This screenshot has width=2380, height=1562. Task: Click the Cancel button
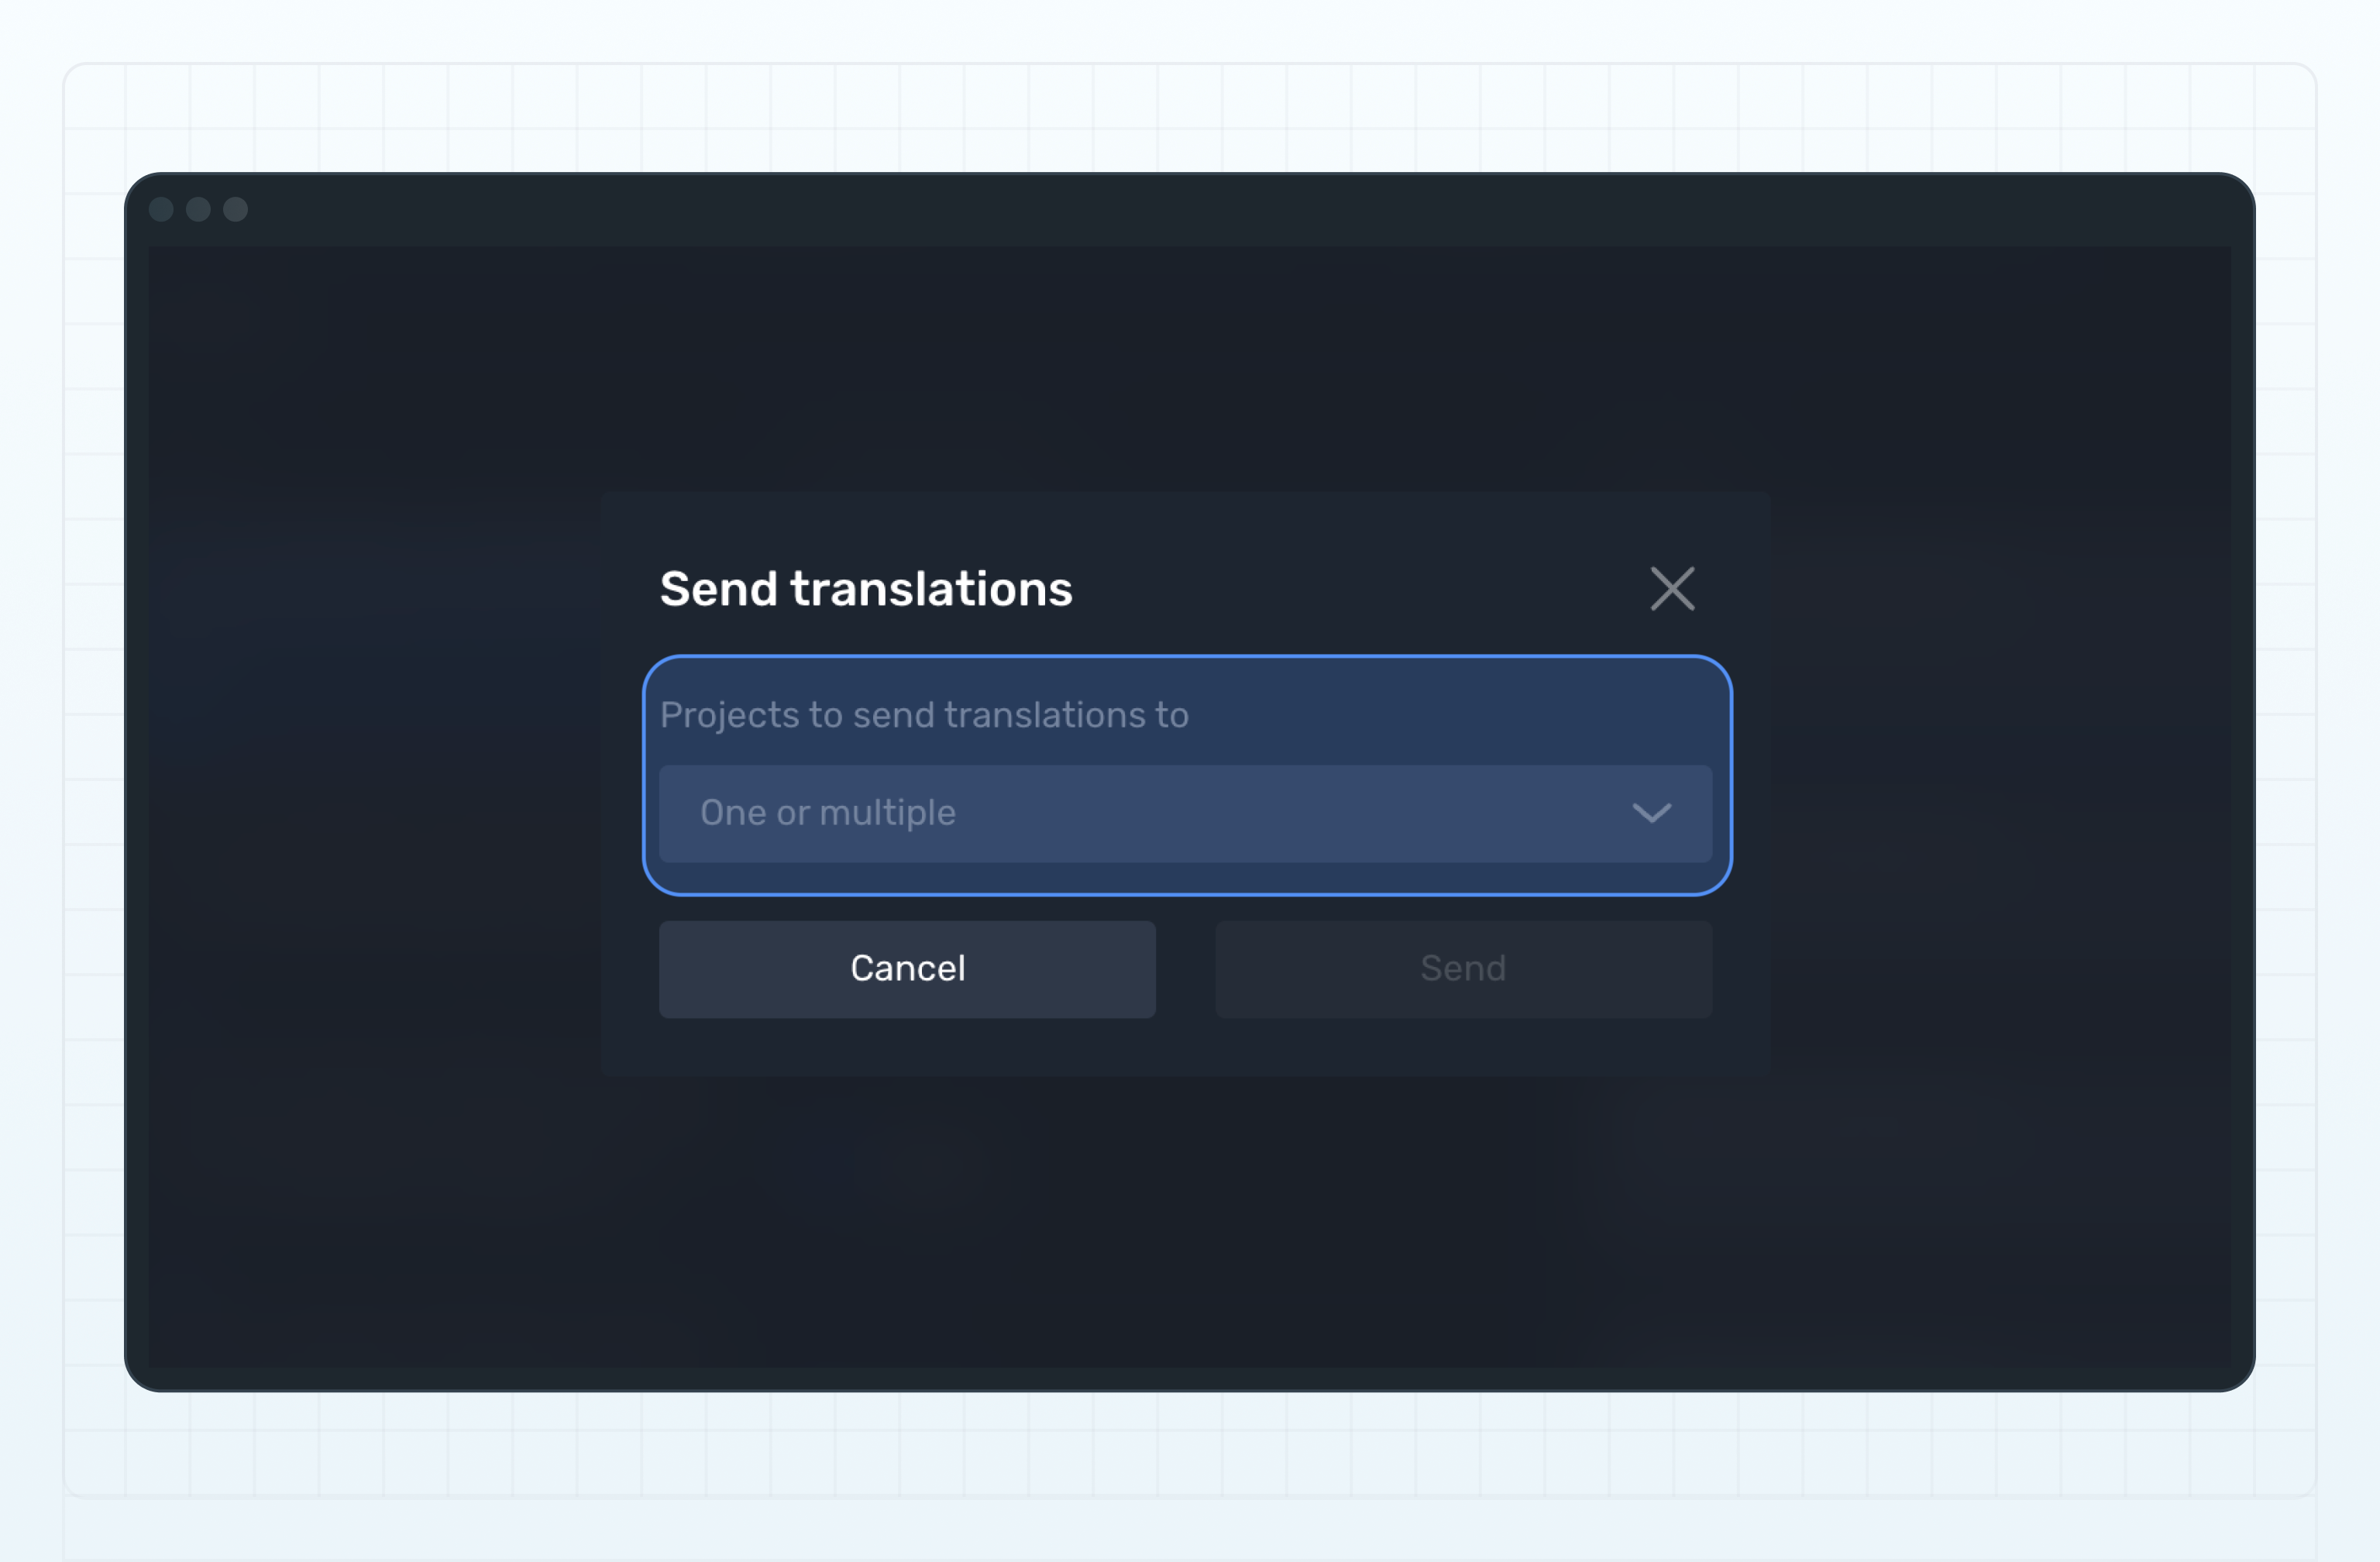(x=907, y=968)
